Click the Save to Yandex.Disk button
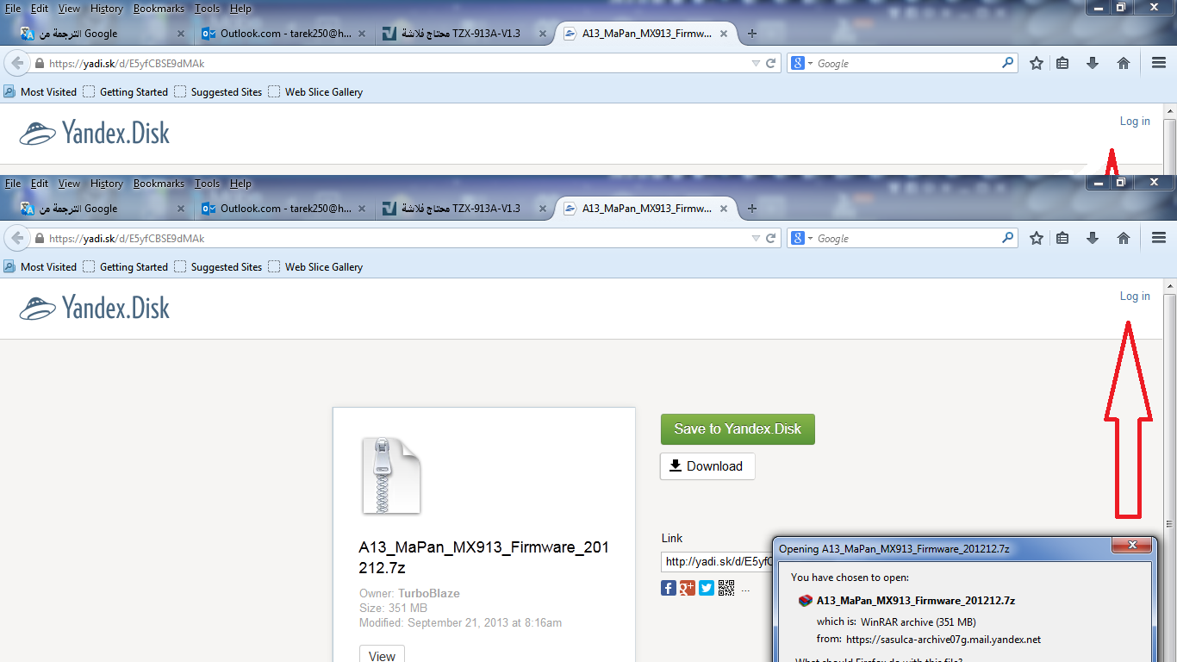 pos(738,429)
